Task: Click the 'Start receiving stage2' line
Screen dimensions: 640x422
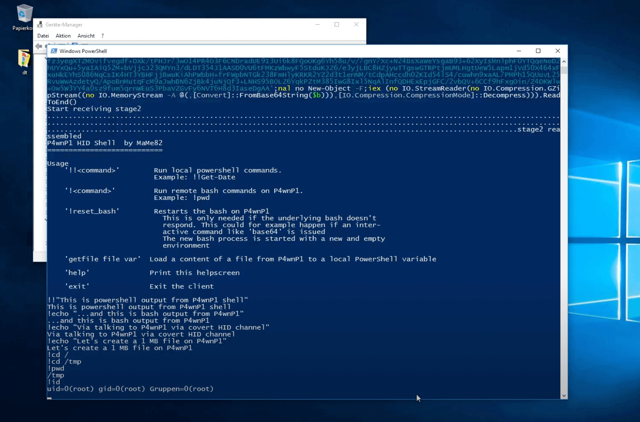Action: coord(94,109)
